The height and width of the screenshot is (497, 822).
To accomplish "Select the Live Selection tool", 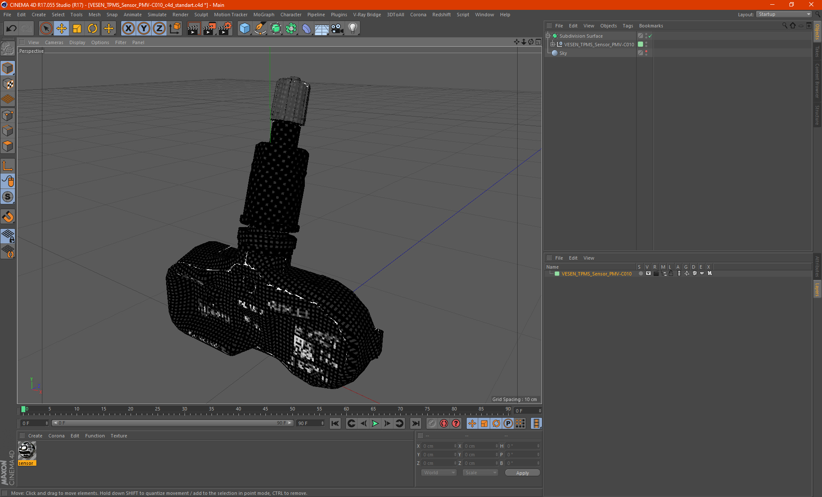I will (x=46, y=29).
